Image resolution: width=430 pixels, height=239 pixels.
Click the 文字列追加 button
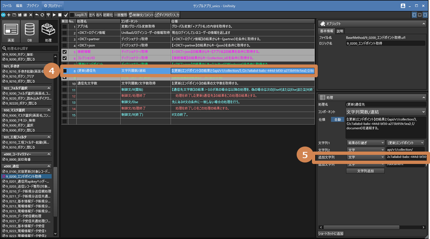pyautogui.click(x=365, y=171)
